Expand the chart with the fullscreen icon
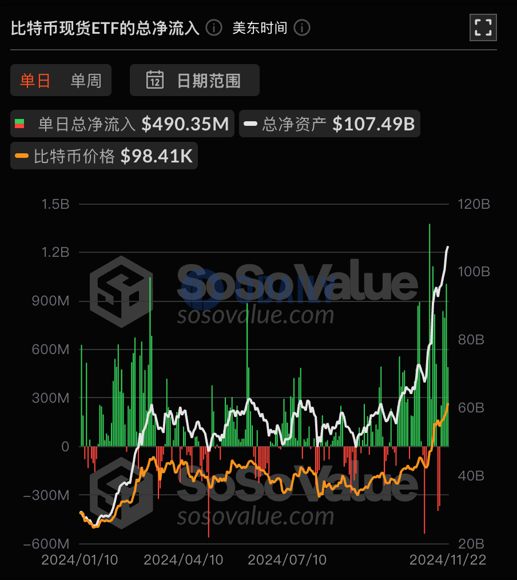517x580 pixels. (x=483, y=27)
